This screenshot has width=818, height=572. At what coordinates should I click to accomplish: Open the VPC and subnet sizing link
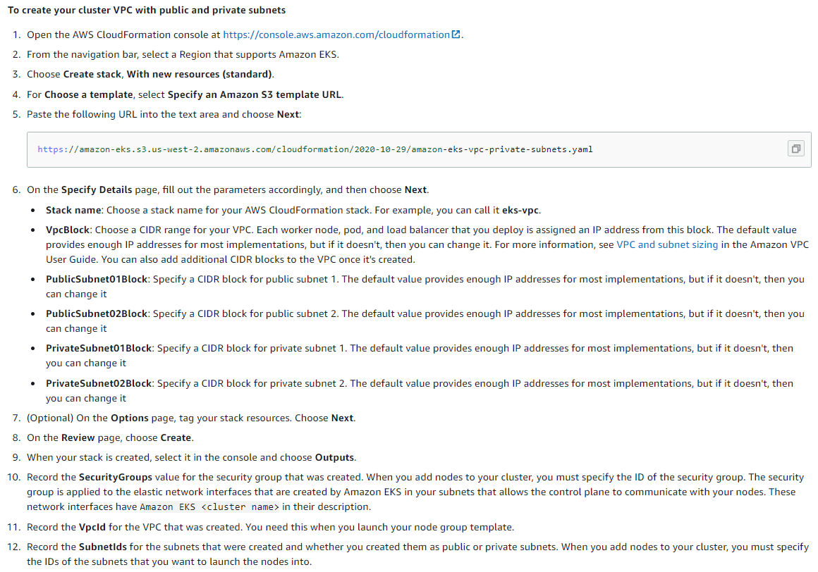tap(667, 244)
